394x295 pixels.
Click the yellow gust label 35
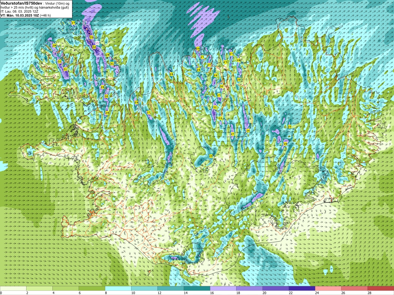tap(91, 37)
